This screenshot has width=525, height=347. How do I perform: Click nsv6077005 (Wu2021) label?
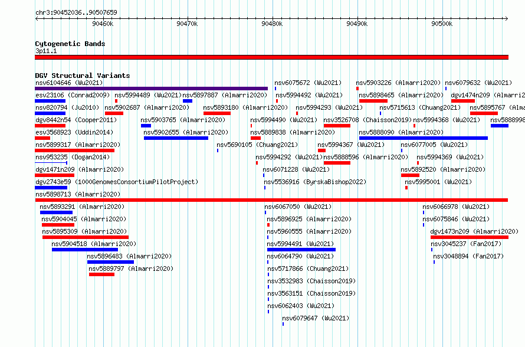click(434, 145)
